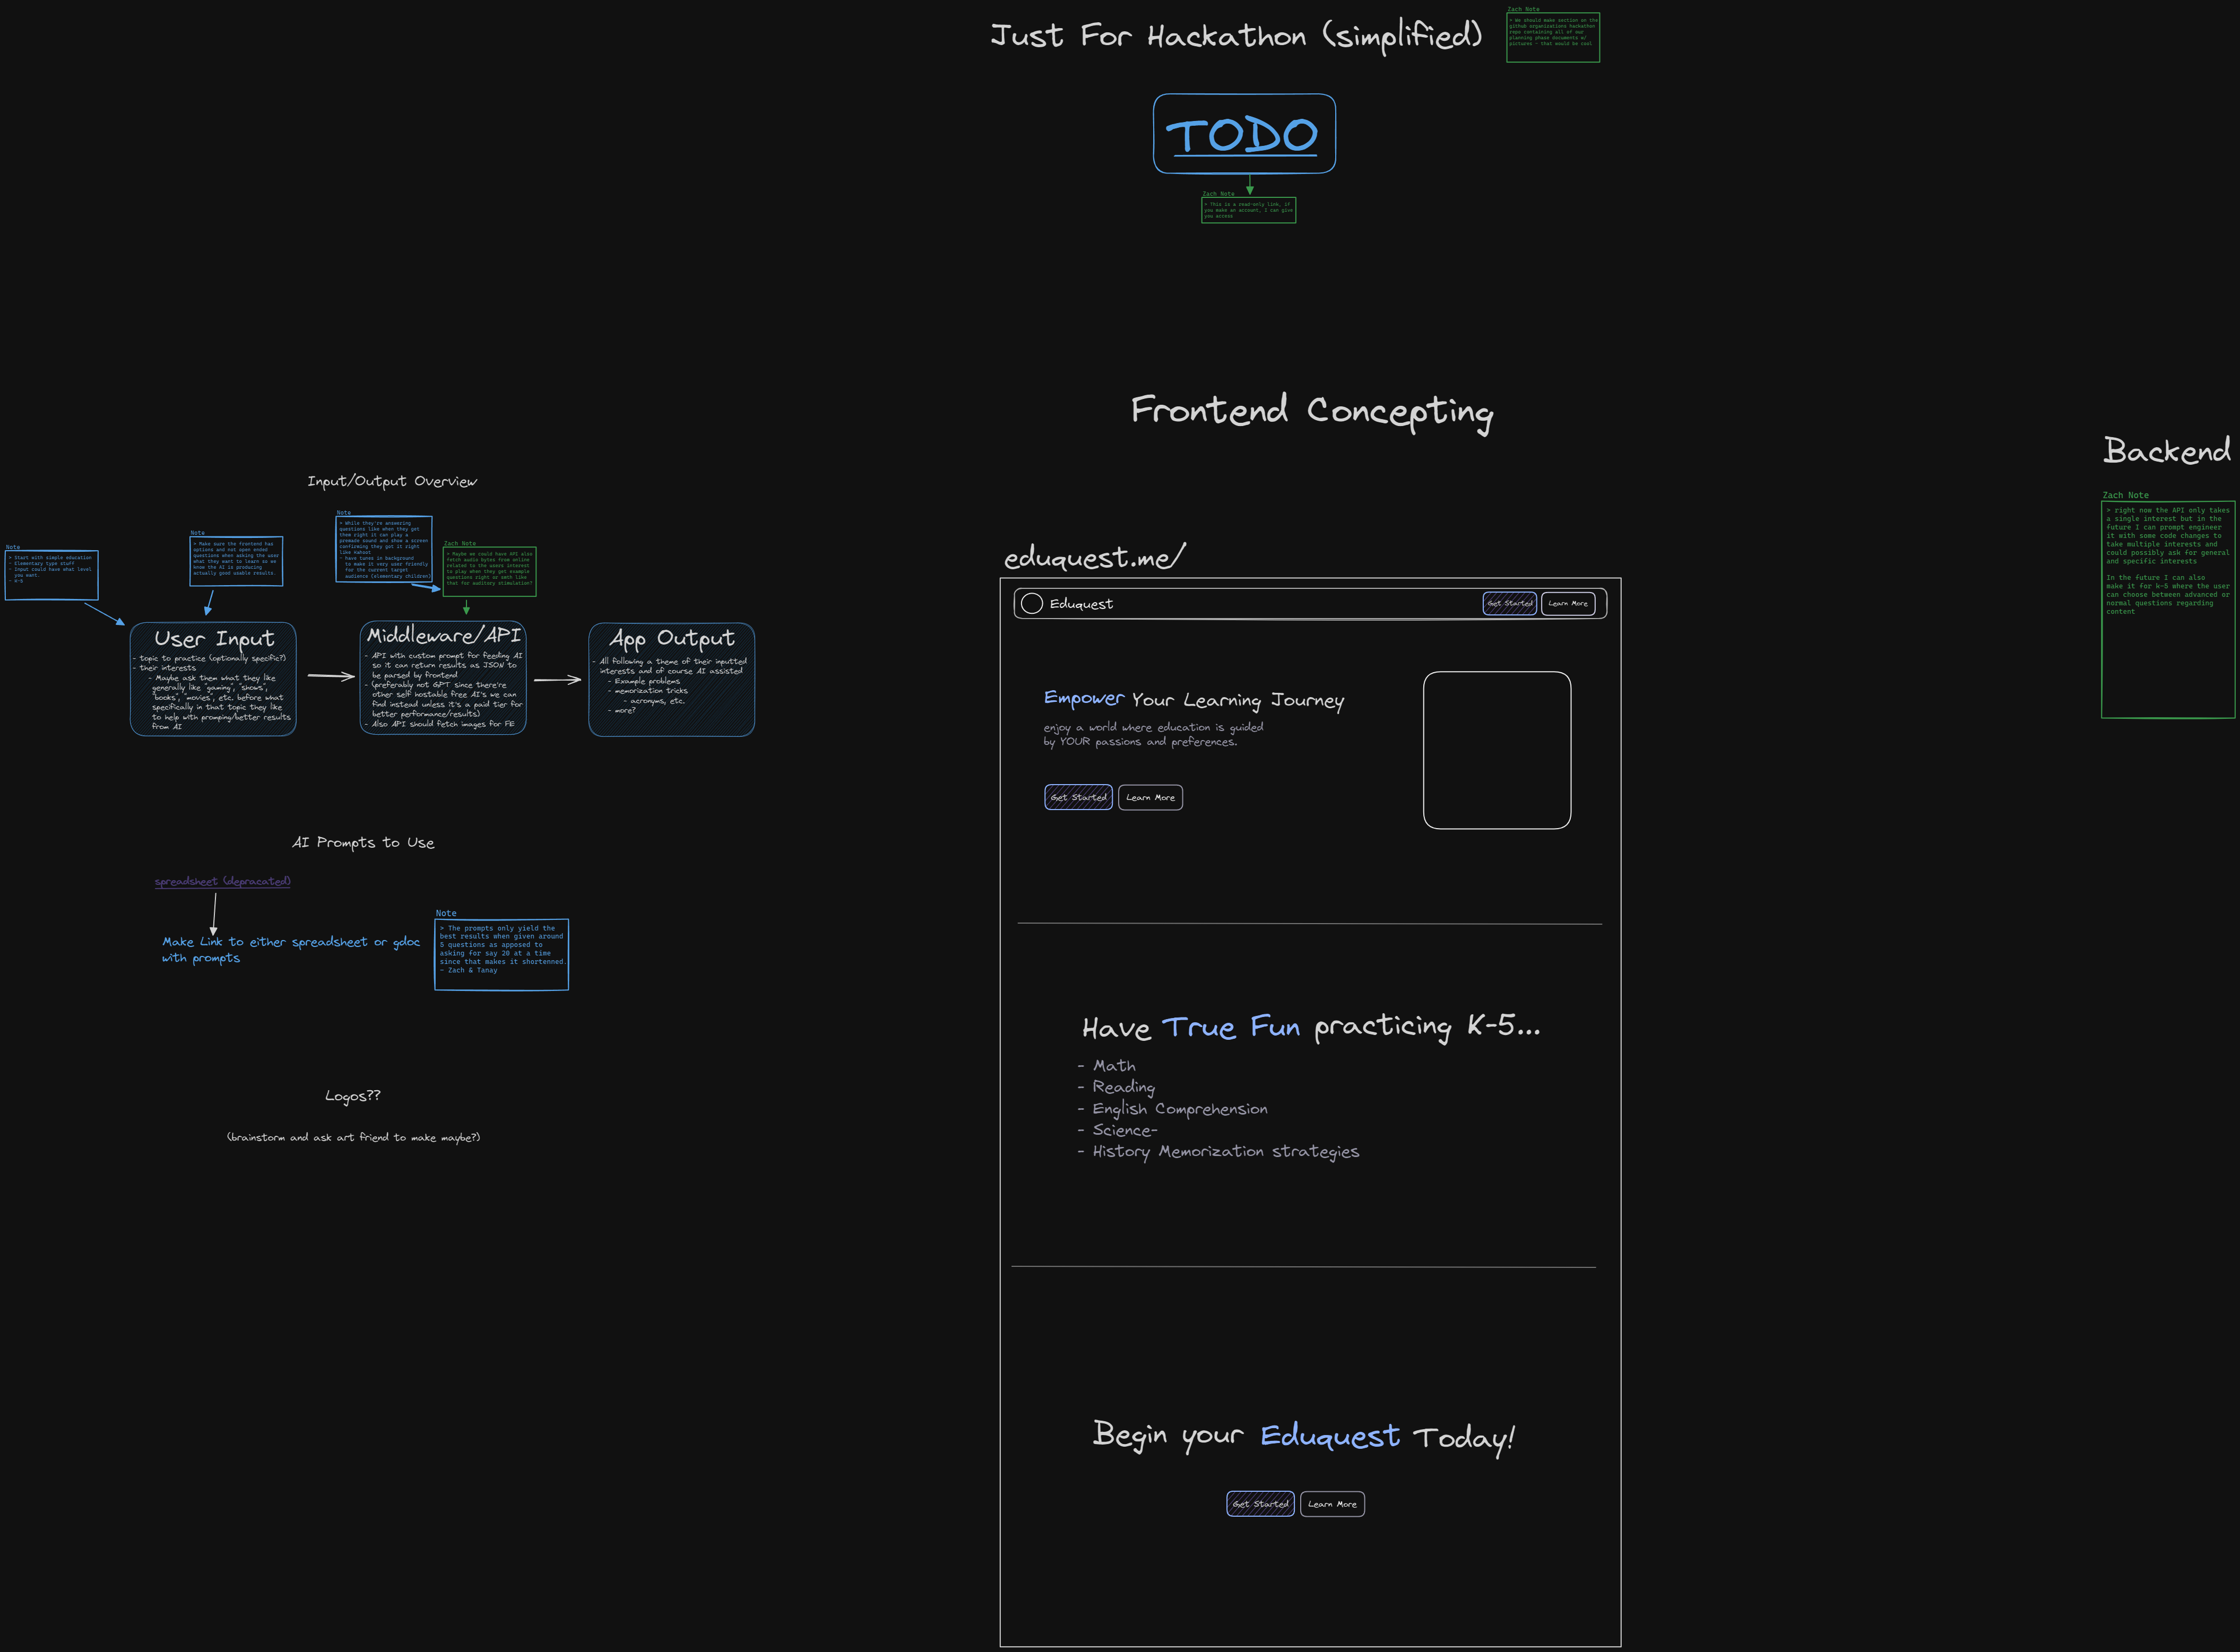Screen dimensions: 2240x1652
Task: Select the Have True Fun practicing K-5 heading
Action: 1311,1027
